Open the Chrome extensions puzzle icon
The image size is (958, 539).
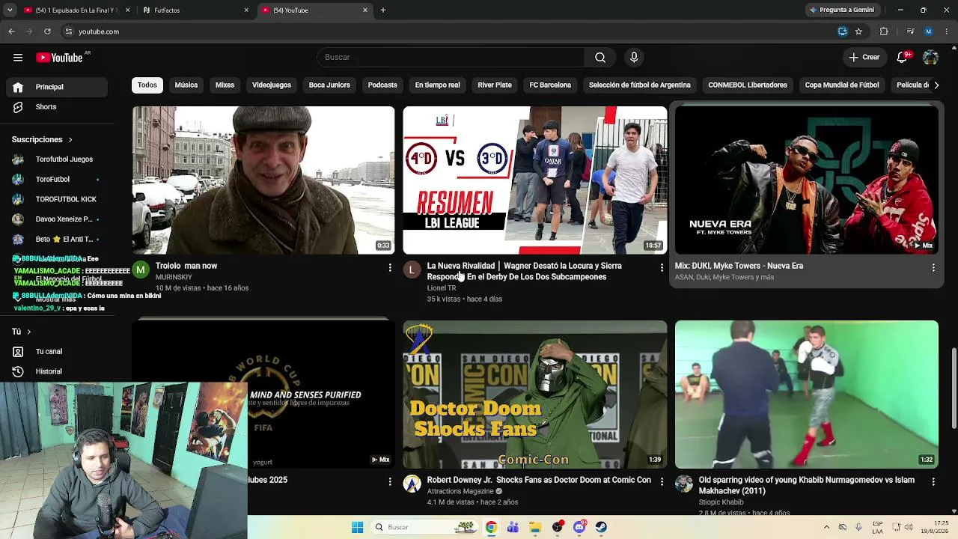point(884,31)
